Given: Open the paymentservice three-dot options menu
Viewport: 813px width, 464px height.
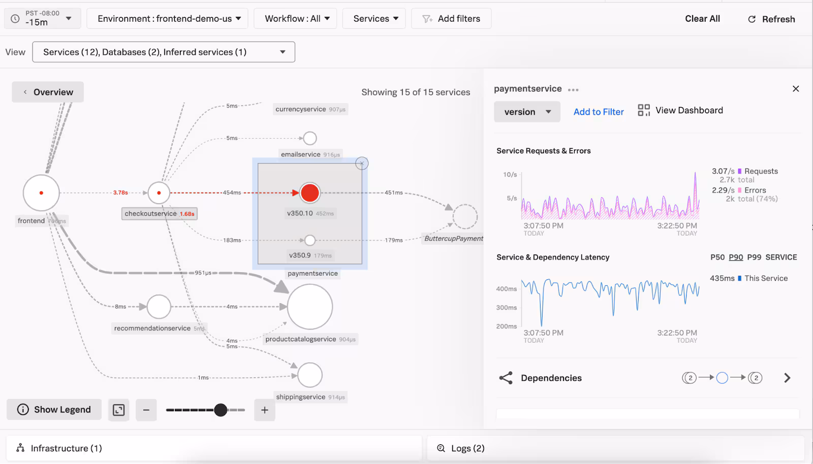Looking at the screenshot, I should pos(573,90).
